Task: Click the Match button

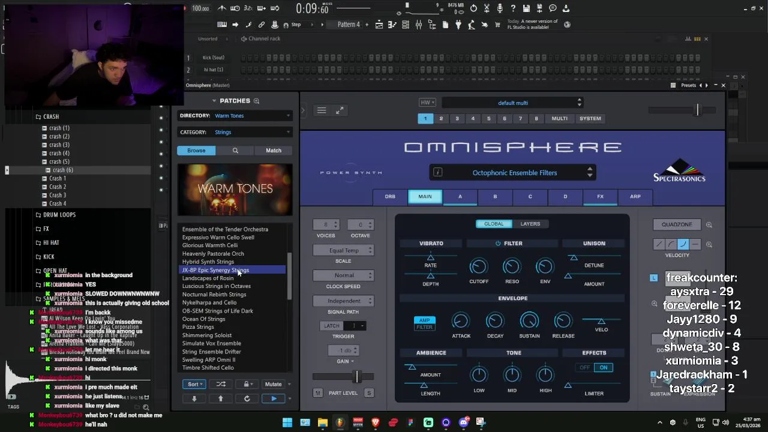Action: (x=274, y=151)
